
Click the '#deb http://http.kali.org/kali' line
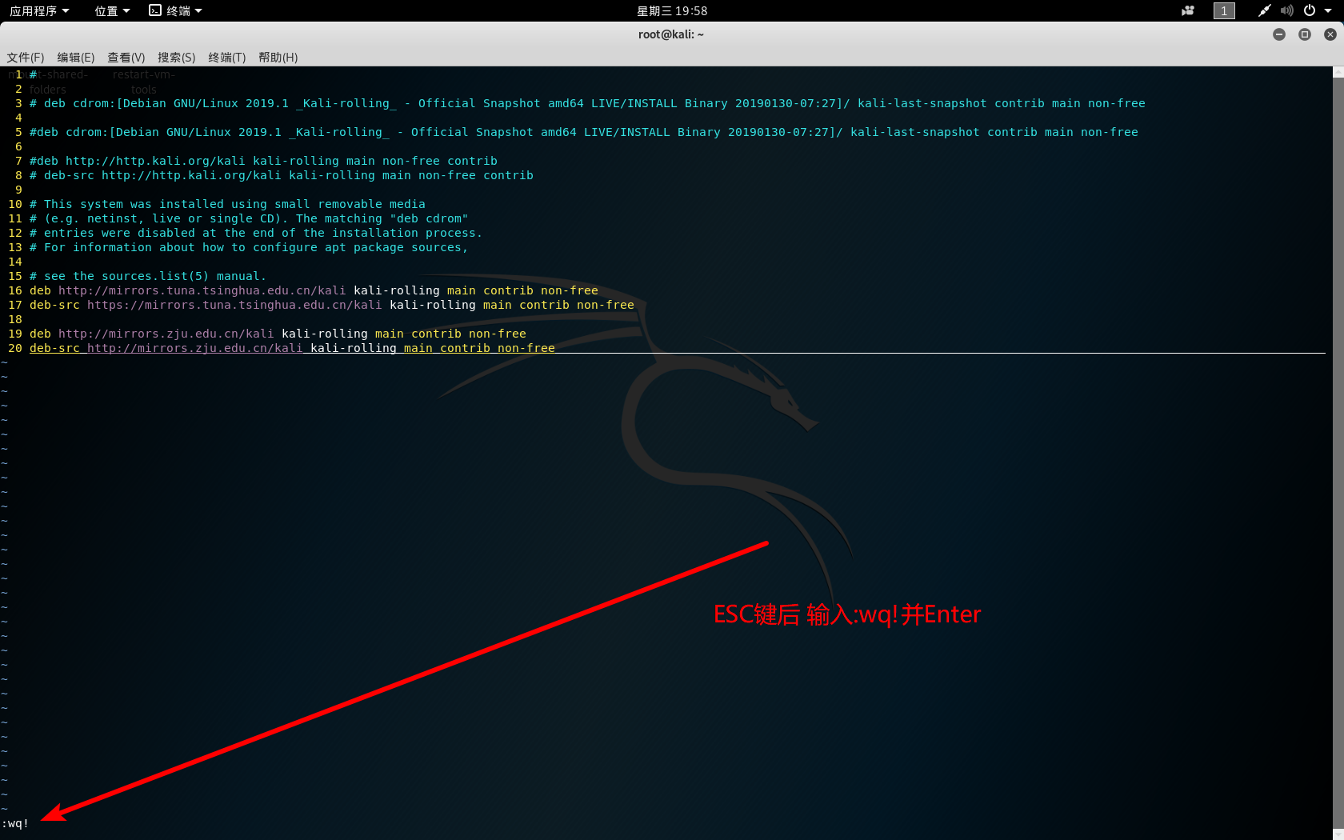(x=263, y=161)
